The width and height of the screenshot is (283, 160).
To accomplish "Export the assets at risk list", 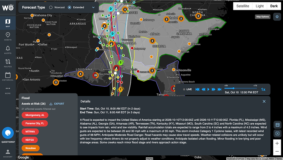I will 57,104.
